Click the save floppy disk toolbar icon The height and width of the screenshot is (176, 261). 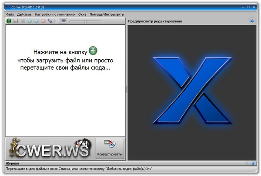(x=16, y=21)
